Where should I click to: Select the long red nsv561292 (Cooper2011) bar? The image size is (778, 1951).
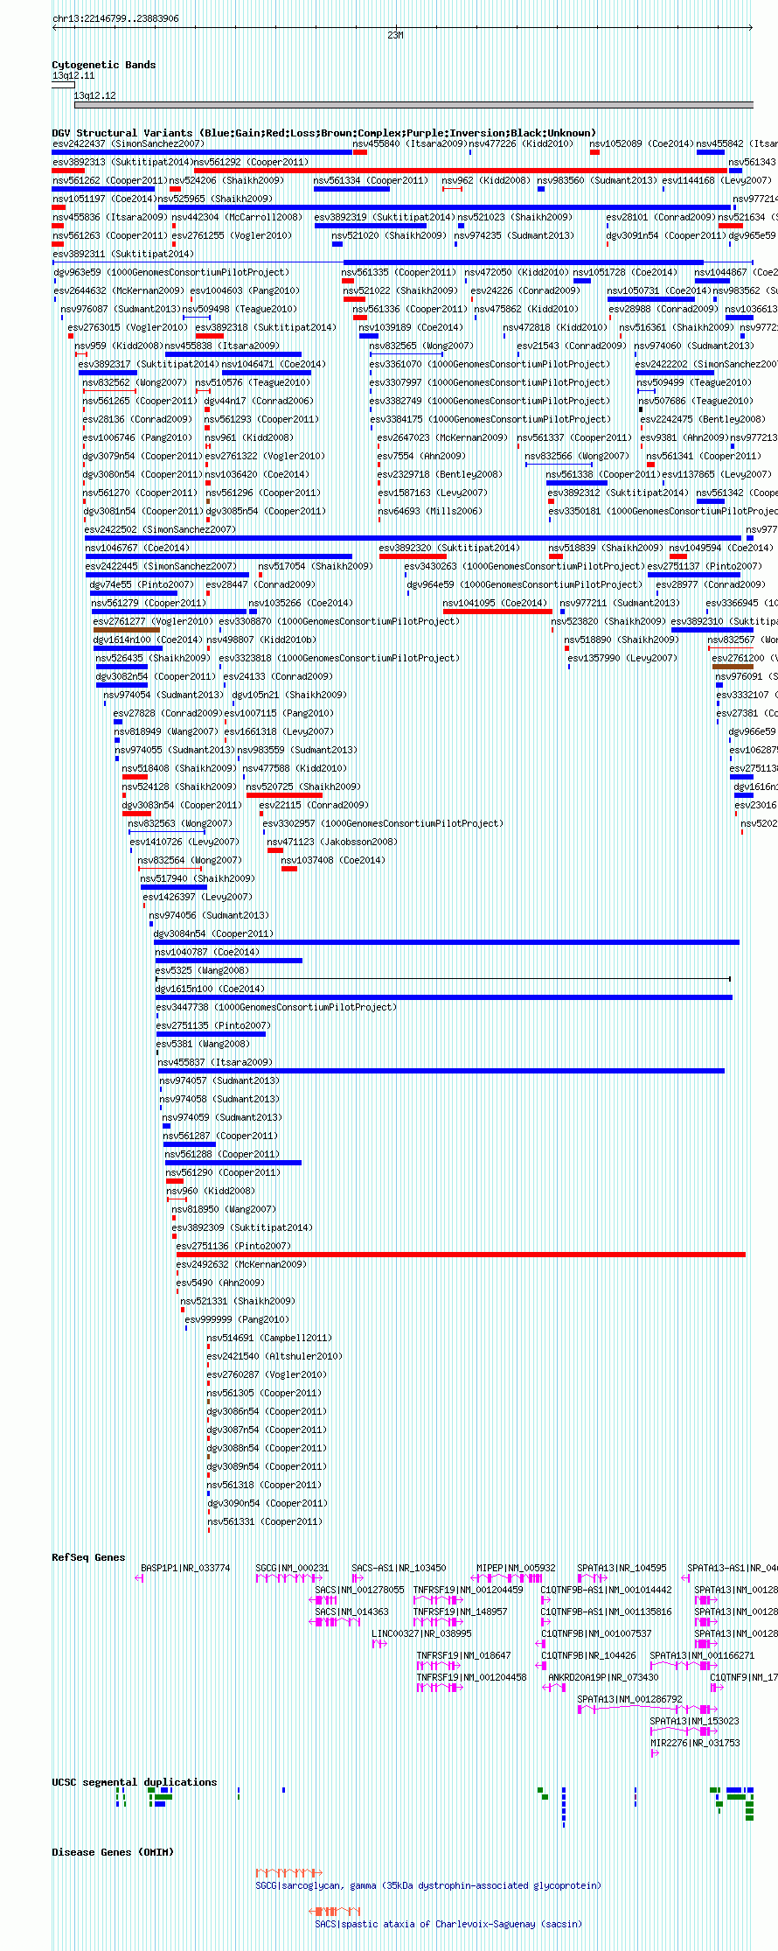(x=461, y=171)
